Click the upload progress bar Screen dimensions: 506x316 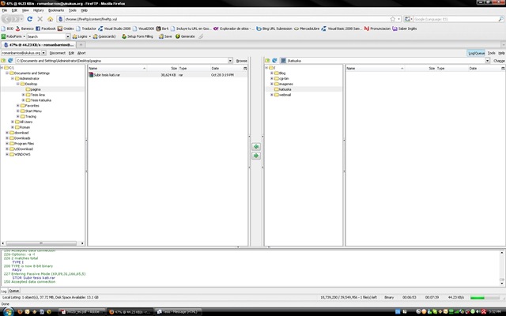click(x=485, y=298)
